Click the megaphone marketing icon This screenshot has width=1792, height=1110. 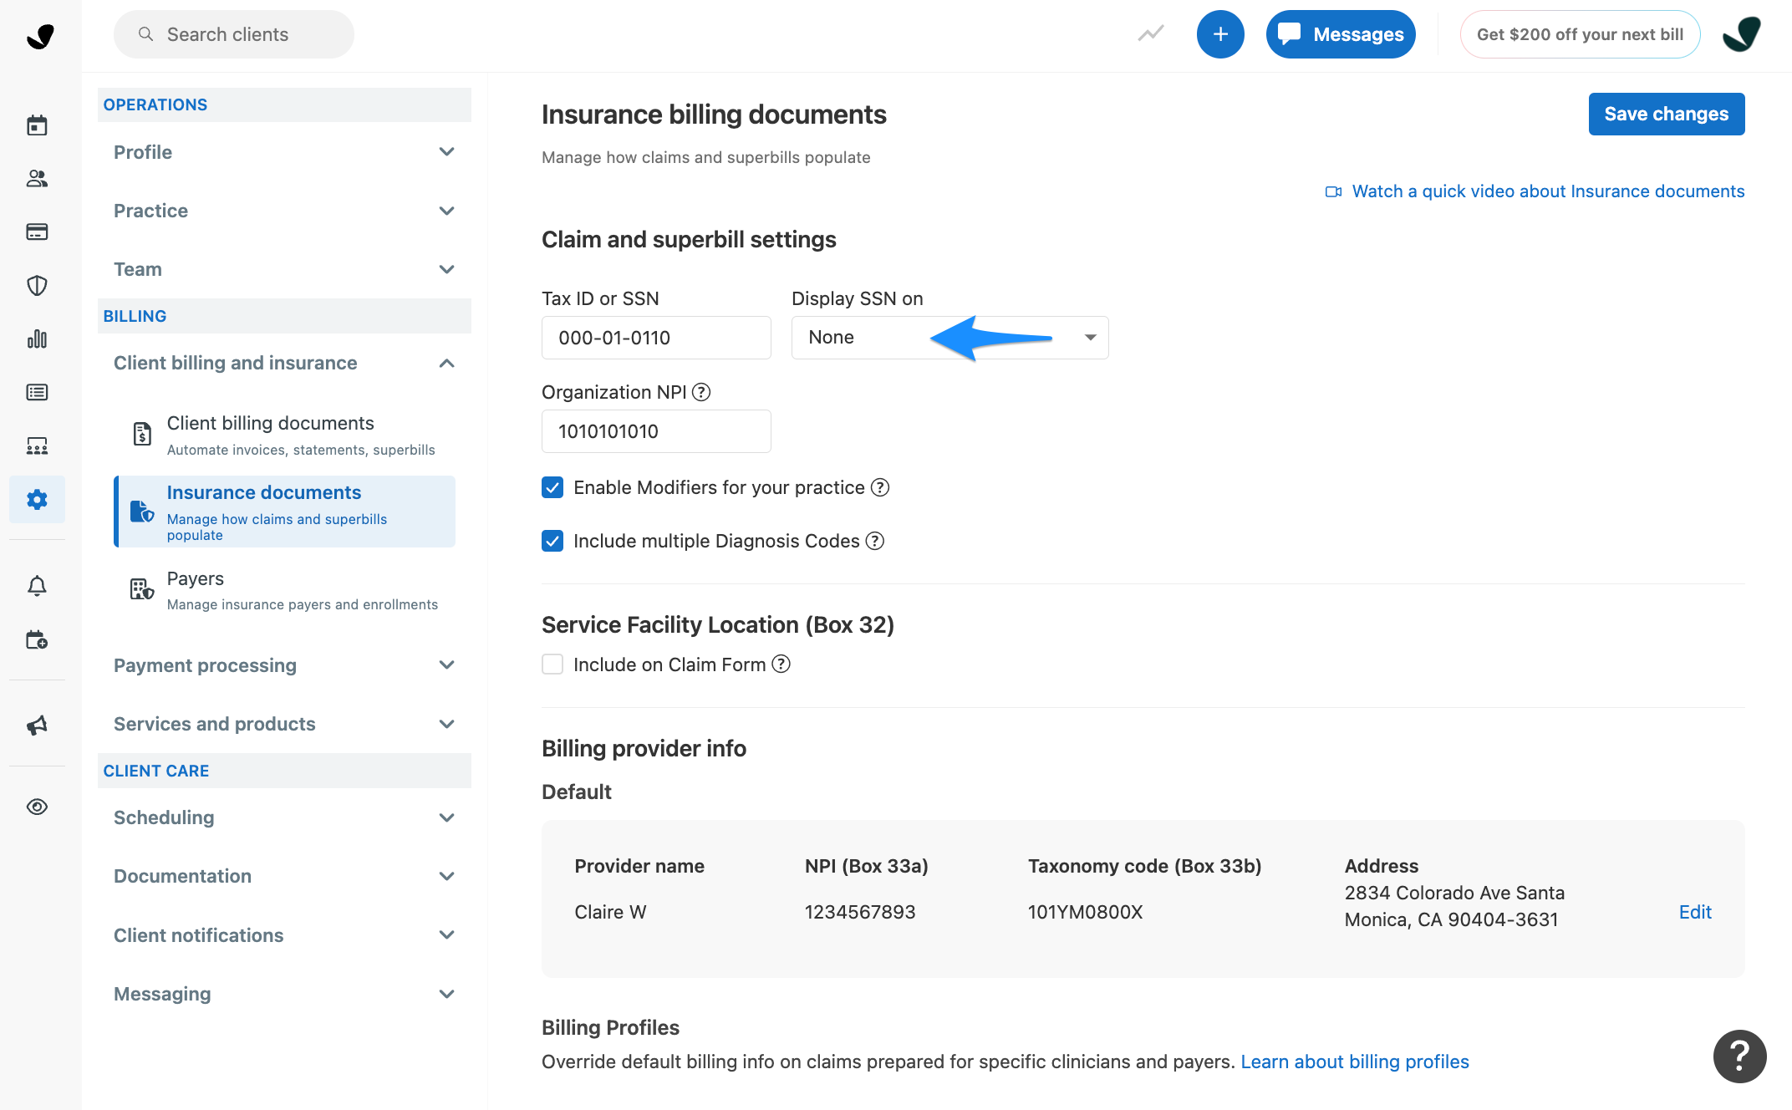coord(37,726)
